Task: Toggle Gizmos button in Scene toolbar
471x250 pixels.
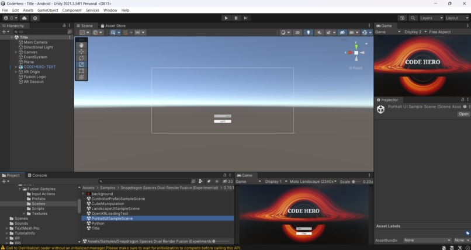Action: [x=365, y=32]
